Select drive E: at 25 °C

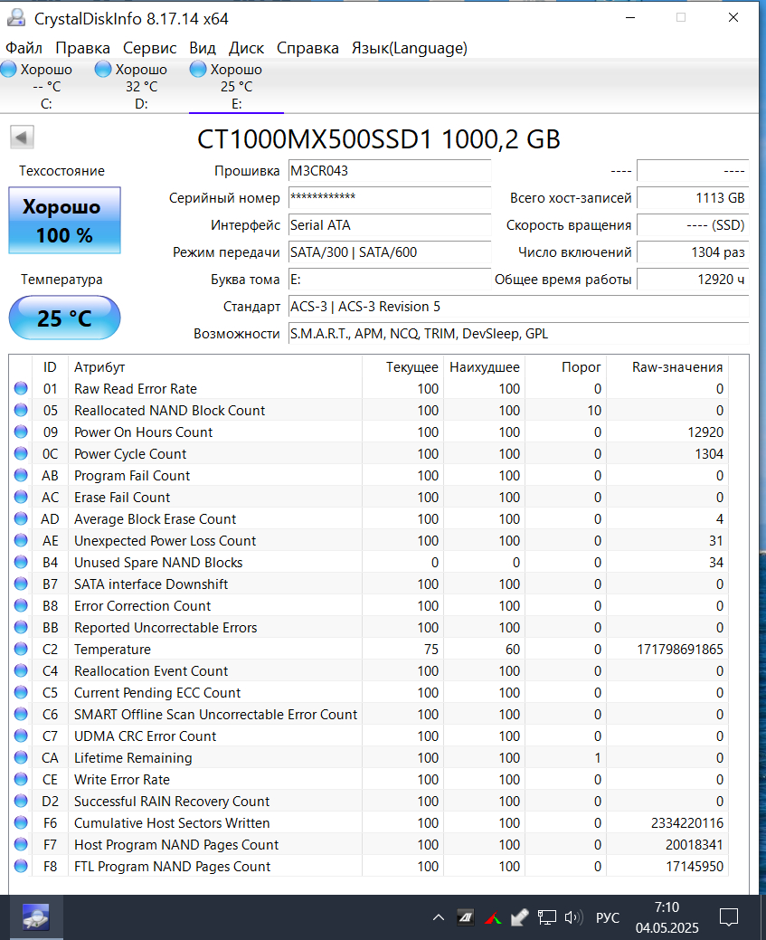(x=236, y=86)
